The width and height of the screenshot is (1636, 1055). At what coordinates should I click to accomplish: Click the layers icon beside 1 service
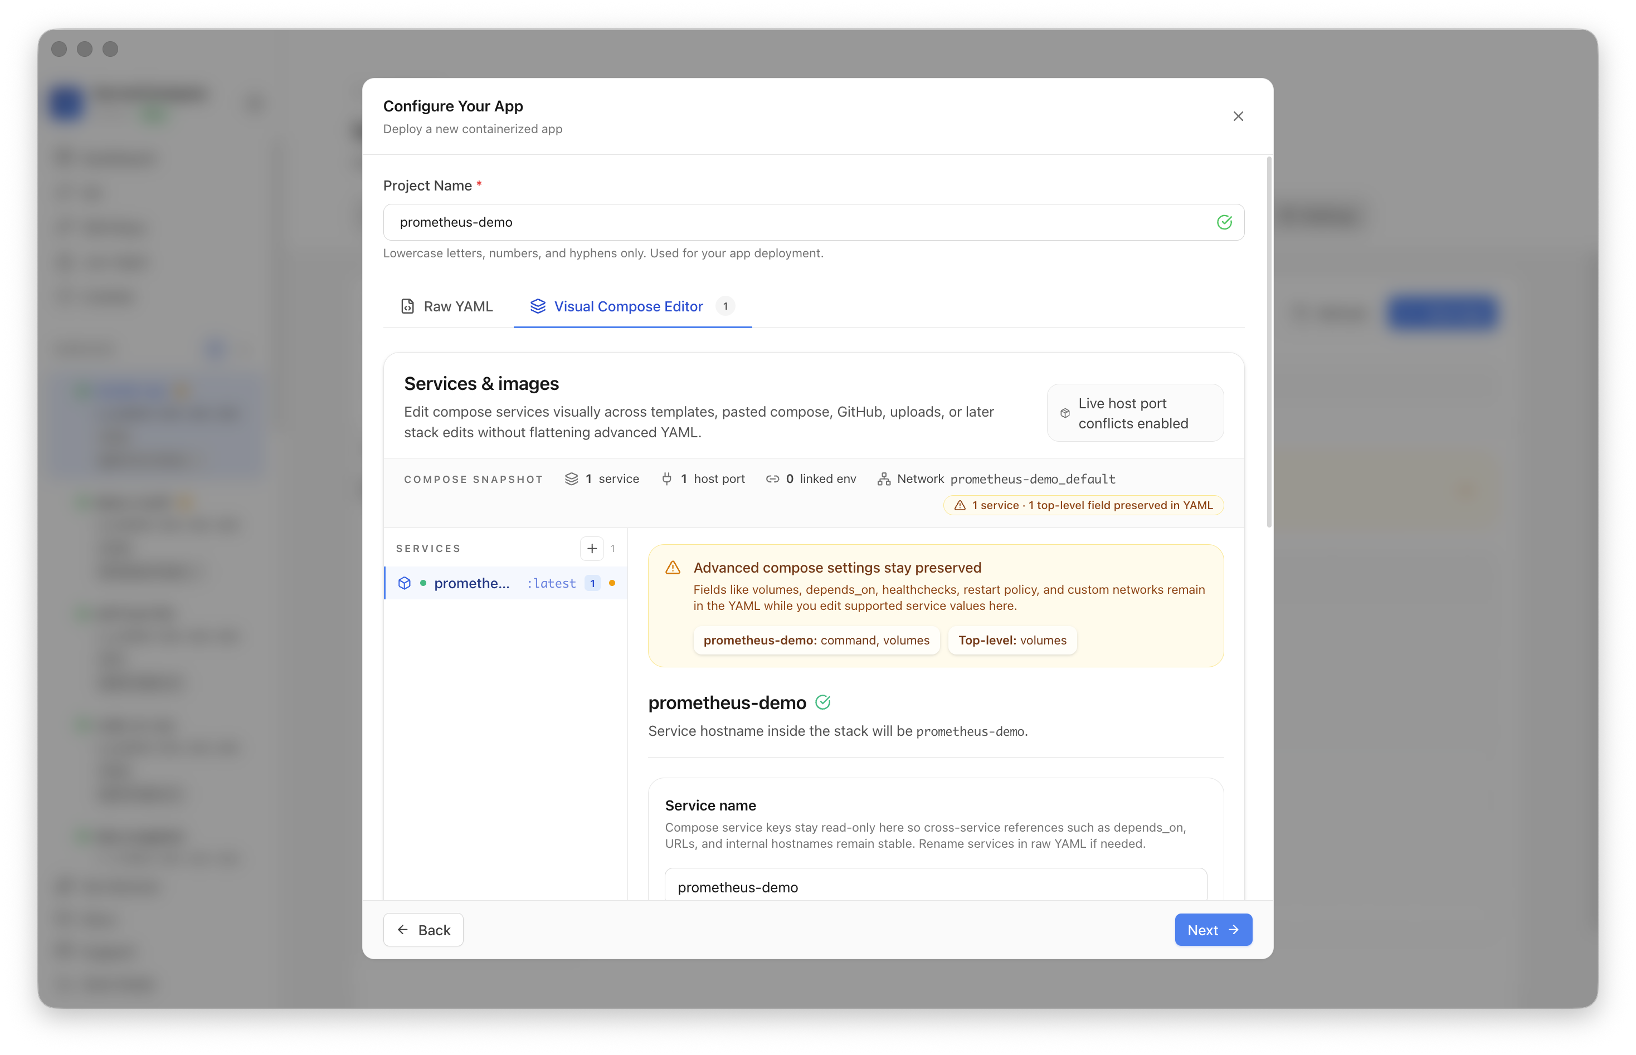(x=571, y=479)
